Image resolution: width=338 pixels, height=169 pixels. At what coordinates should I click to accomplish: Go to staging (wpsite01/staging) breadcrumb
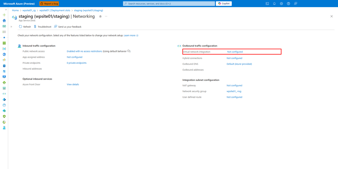point(88,10)
